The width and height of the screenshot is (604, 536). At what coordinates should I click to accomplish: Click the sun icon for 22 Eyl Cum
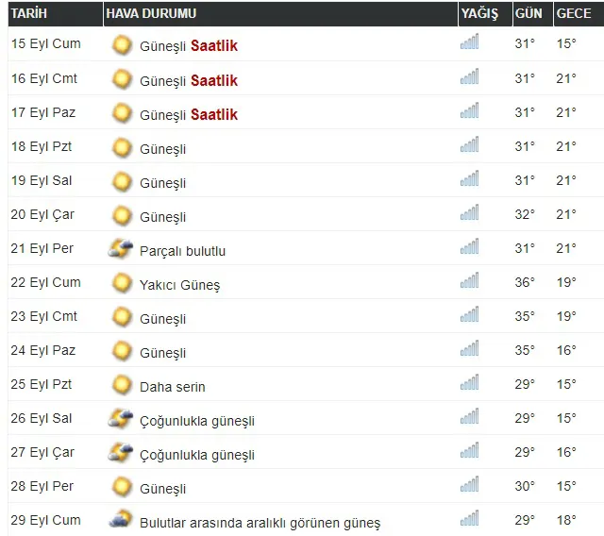pos(121,283)
